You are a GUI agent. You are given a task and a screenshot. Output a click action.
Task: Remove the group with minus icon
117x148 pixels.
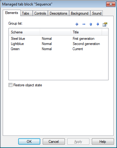84,24
